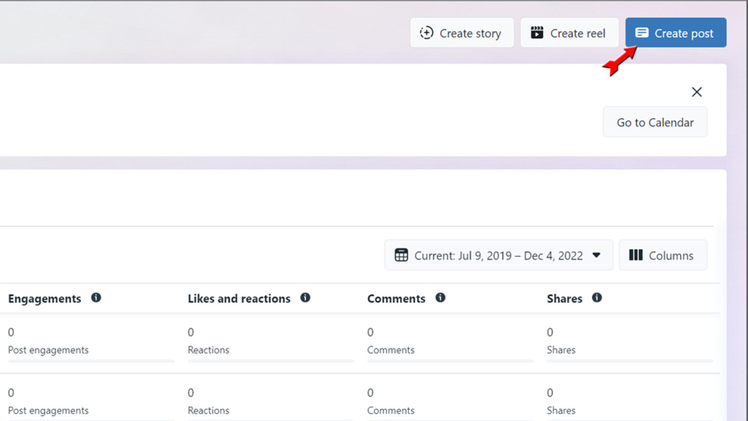Click the Create reel clapperboard icon
This screenshot has width=748, height=421.
coord(537,33)
